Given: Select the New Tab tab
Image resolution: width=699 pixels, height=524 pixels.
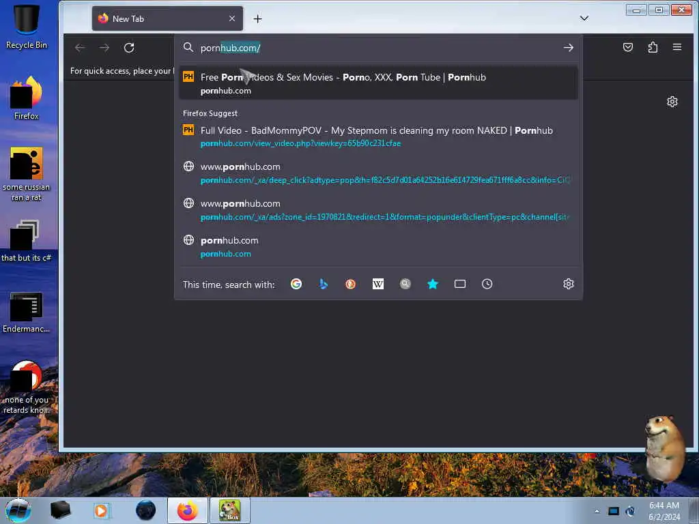Looking at the screenshot, I should [x=168, y=18].
